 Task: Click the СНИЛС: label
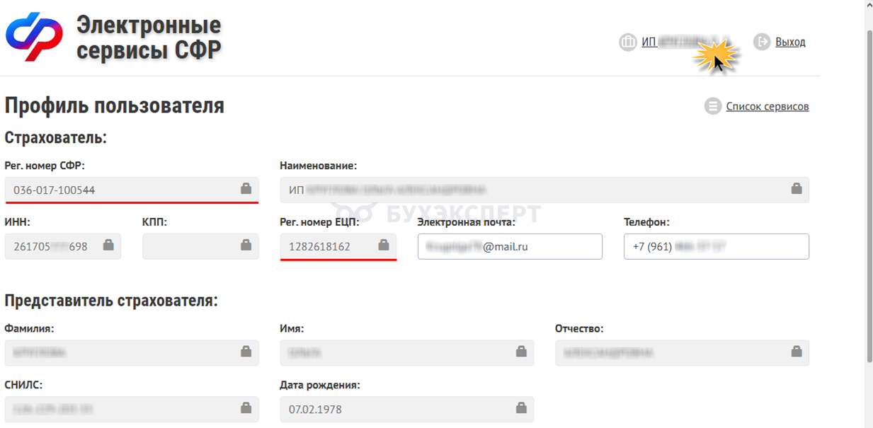[x=24, y=386]
